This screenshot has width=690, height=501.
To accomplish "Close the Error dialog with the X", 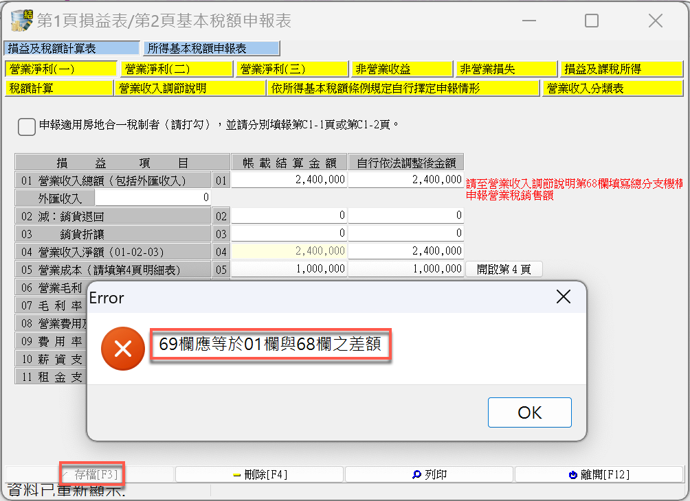I will [x=564, y=296].
